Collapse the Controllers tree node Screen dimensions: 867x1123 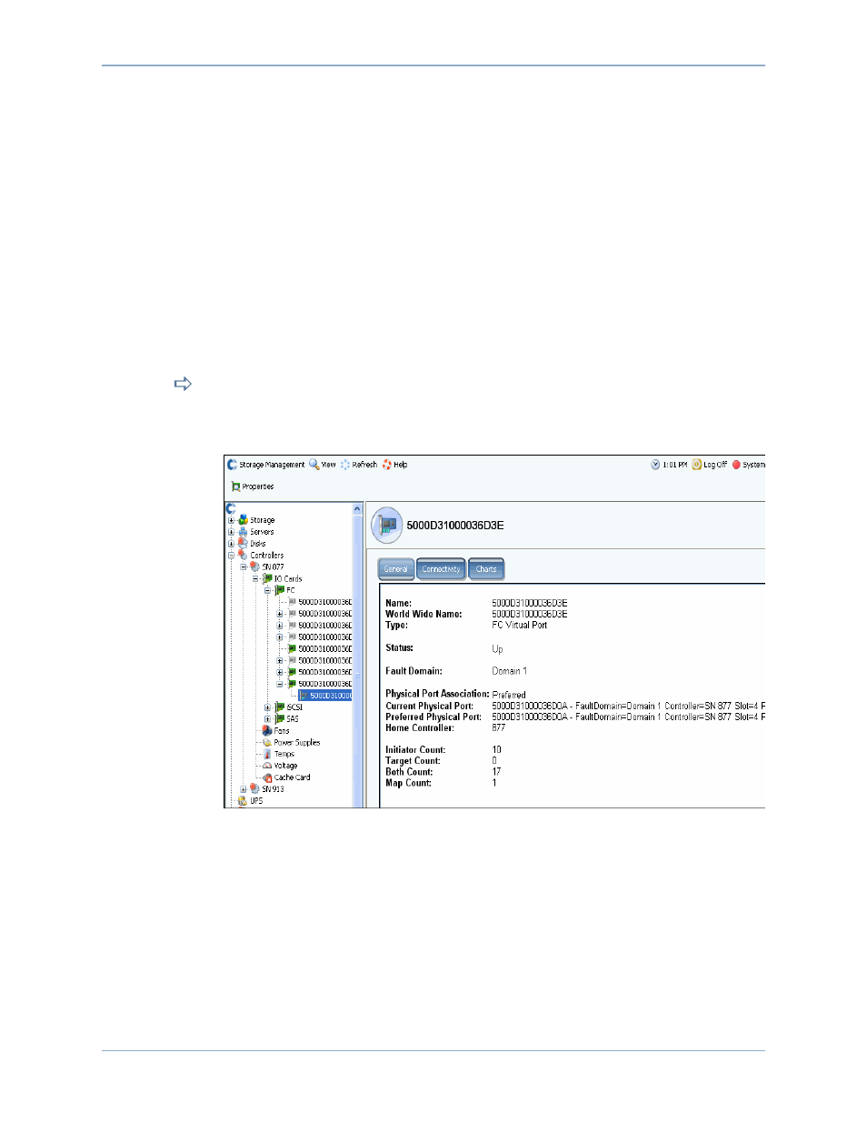231,555
